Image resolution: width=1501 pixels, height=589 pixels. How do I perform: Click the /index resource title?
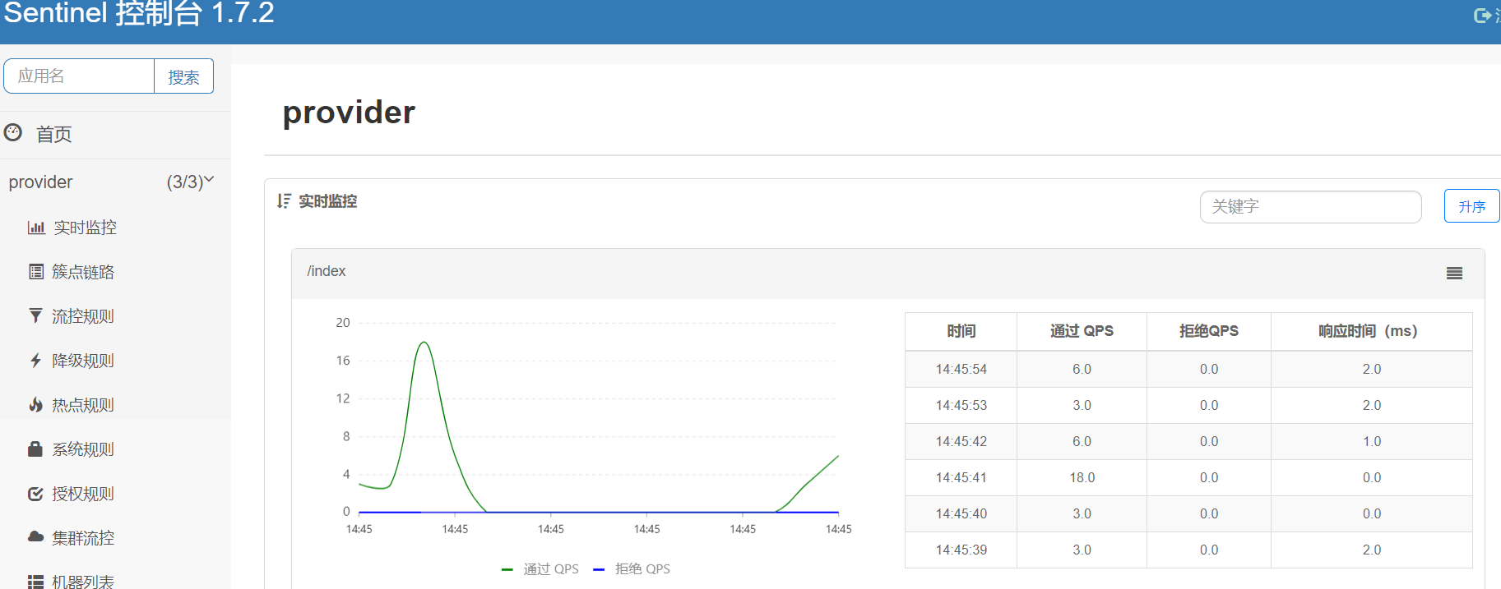[x=327, y=271]
